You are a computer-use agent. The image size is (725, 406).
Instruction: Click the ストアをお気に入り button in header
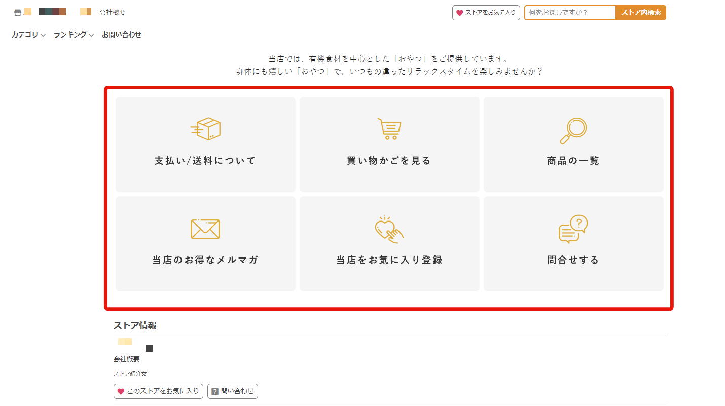point(486,13)
